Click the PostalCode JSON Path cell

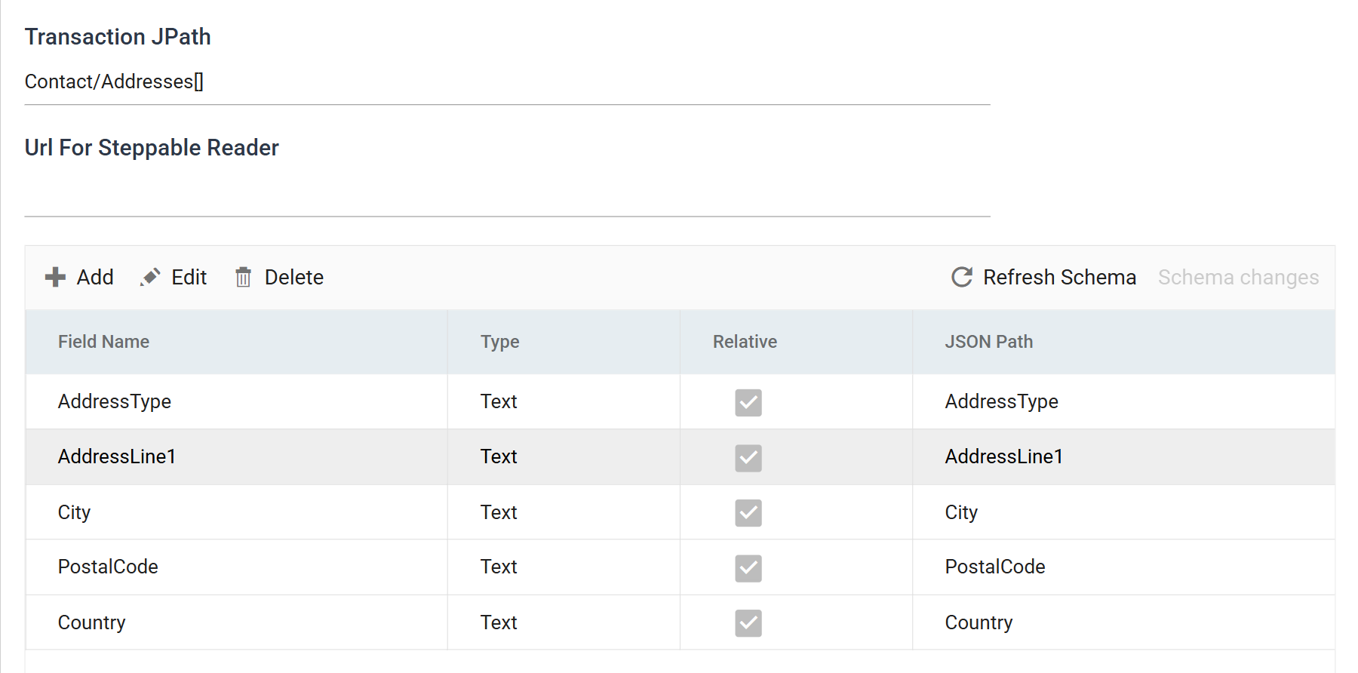[1123, 567]
